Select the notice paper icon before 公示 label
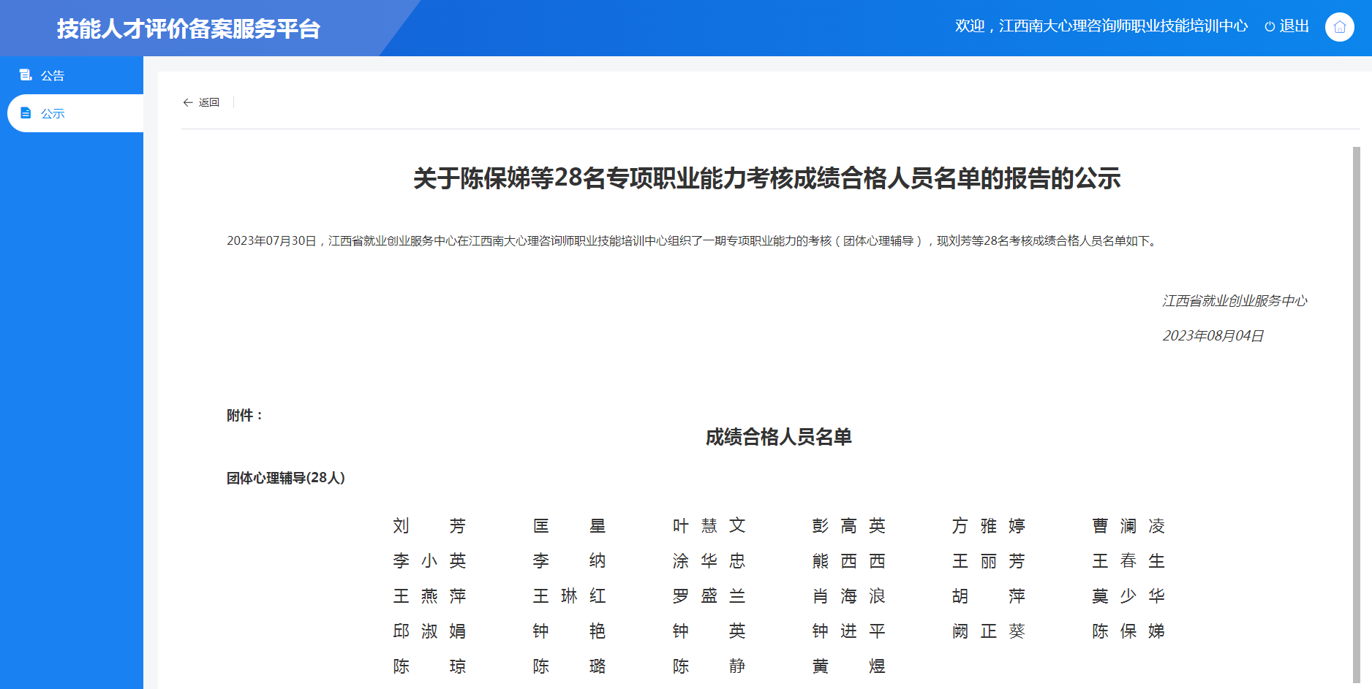This screenshot has height=689, width=1372. (26, 113)
